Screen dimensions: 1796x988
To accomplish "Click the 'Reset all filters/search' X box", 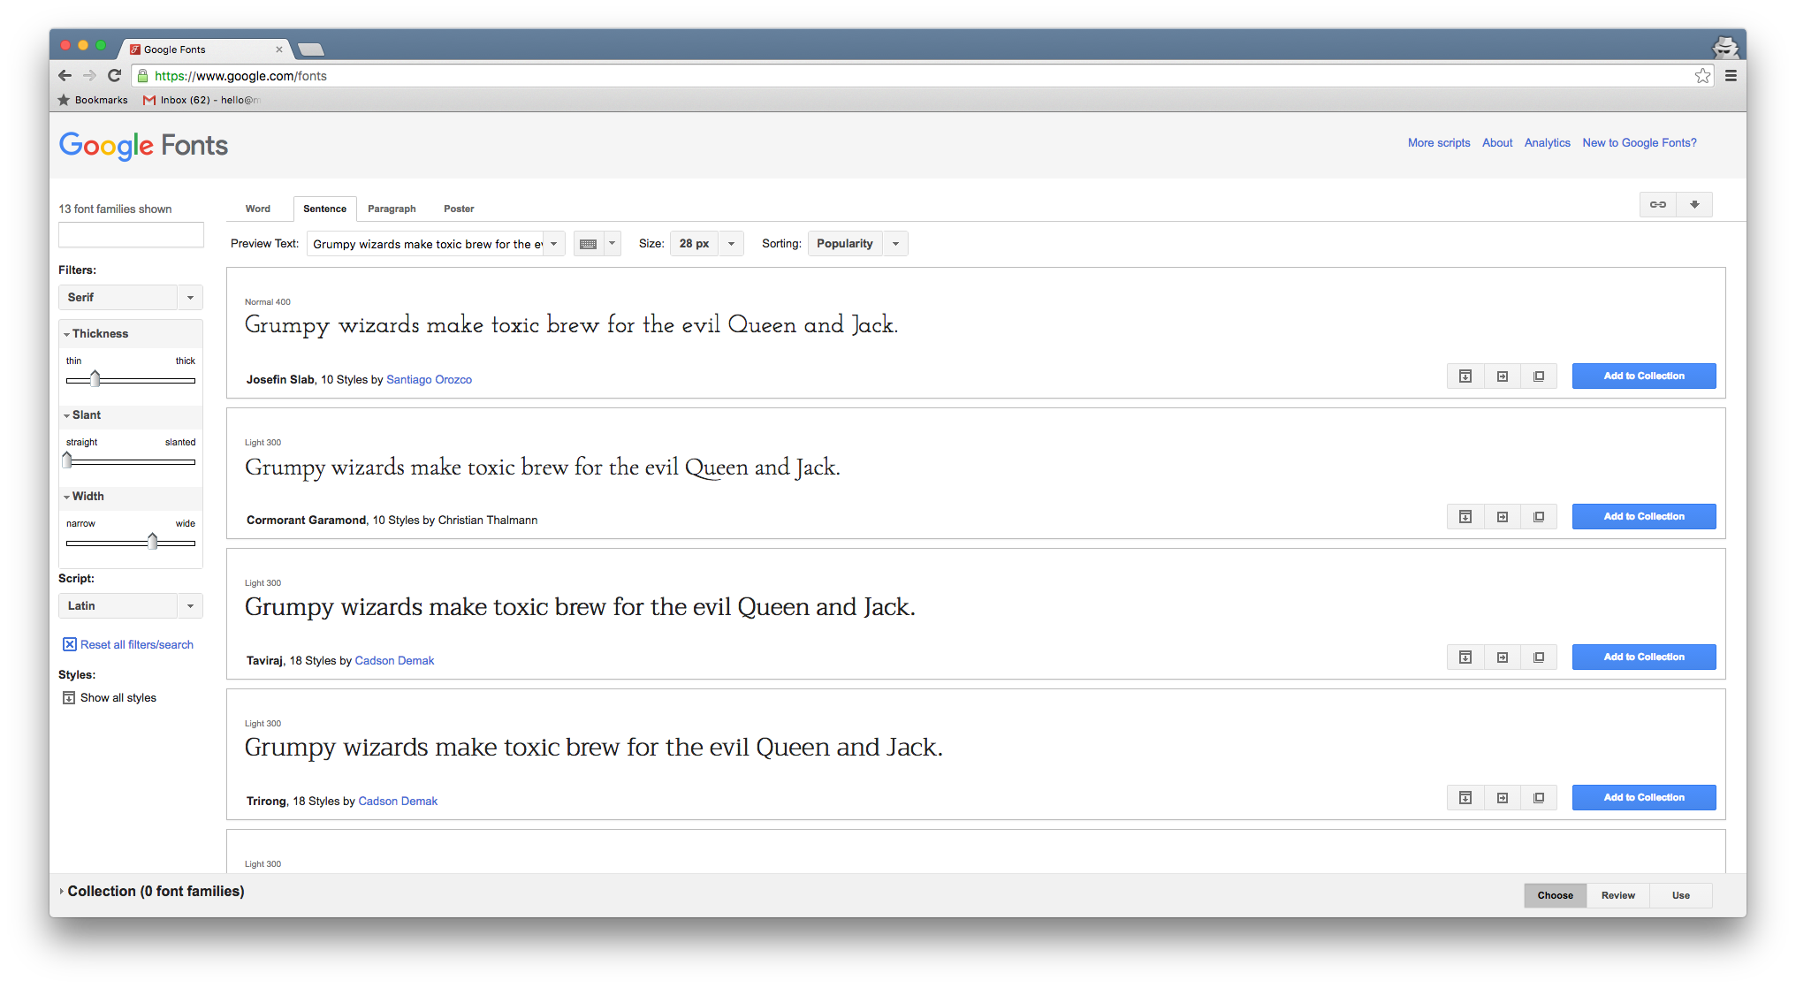I will (x=69, y=645).
